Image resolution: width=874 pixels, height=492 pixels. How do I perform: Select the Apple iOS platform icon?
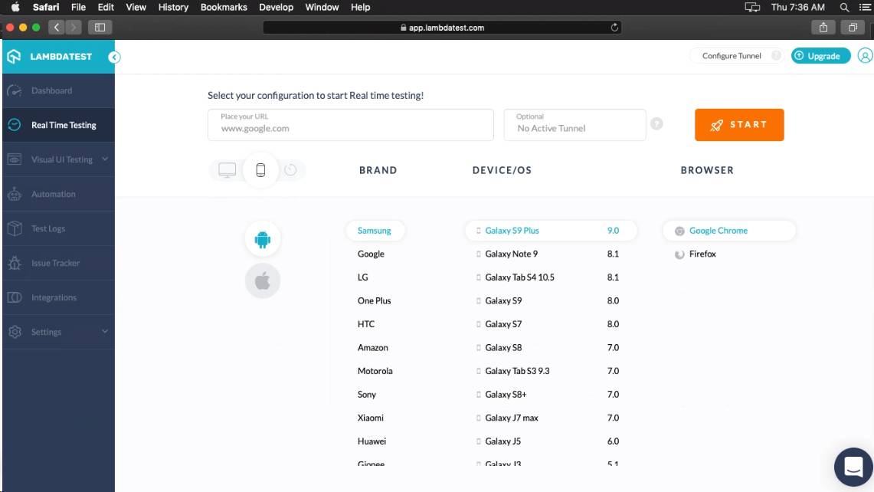pos(263,280)
